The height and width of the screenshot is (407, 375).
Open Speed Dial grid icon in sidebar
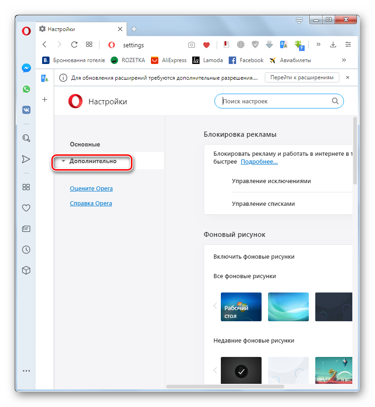(x=26, y=187)
